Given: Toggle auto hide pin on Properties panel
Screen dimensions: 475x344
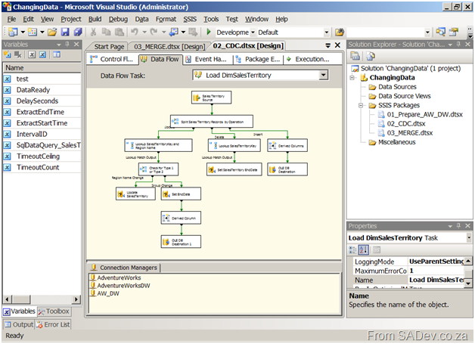Looking at the screenshot, I should point(458,226).
